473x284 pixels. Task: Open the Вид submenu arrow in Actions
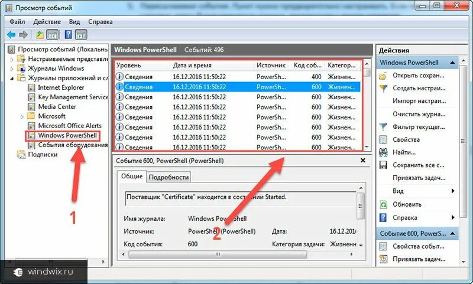tap(453, 191)
